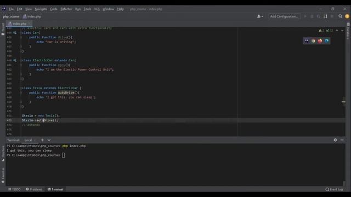Viewport: 351px width, 197px height.
Task: Collapse the drive function code fold
Action: click(21, 37)
